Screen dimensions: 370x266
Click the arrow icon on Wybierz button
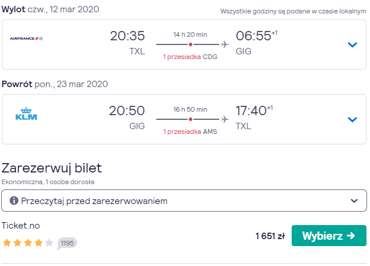[x=351, y=236]
